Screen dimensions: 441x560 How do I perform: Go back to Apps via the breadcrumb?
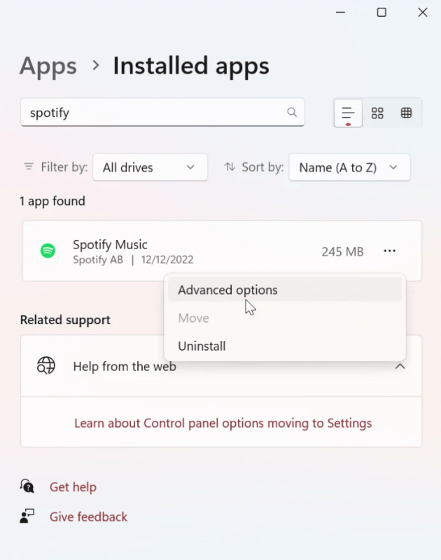tap(48, 66)
